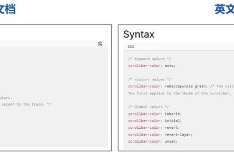234x156 pixels.
Task: Select the scrollbar-color: unset line
Action: pos(152,142)
